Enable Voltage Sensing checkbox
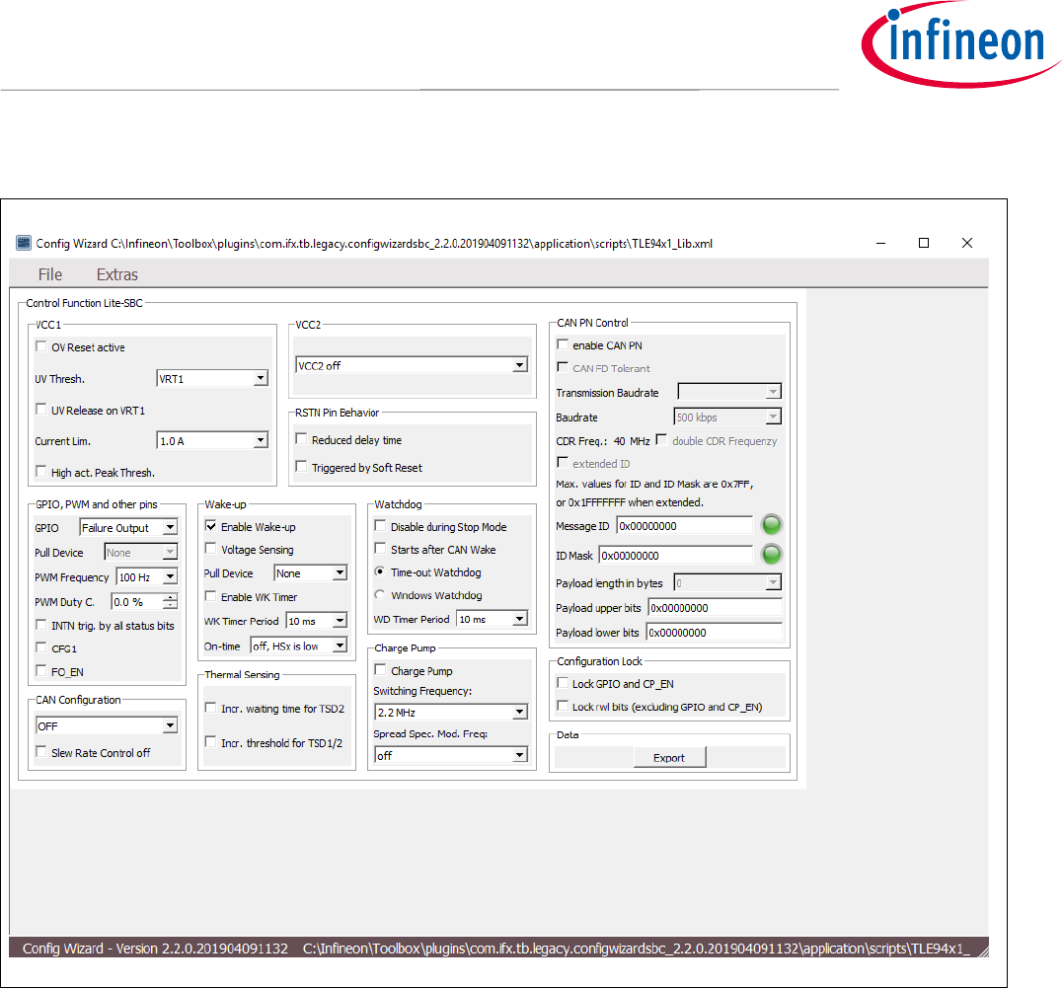The width and height of the screenshot is (1063, 988). [x=211, y=549]
